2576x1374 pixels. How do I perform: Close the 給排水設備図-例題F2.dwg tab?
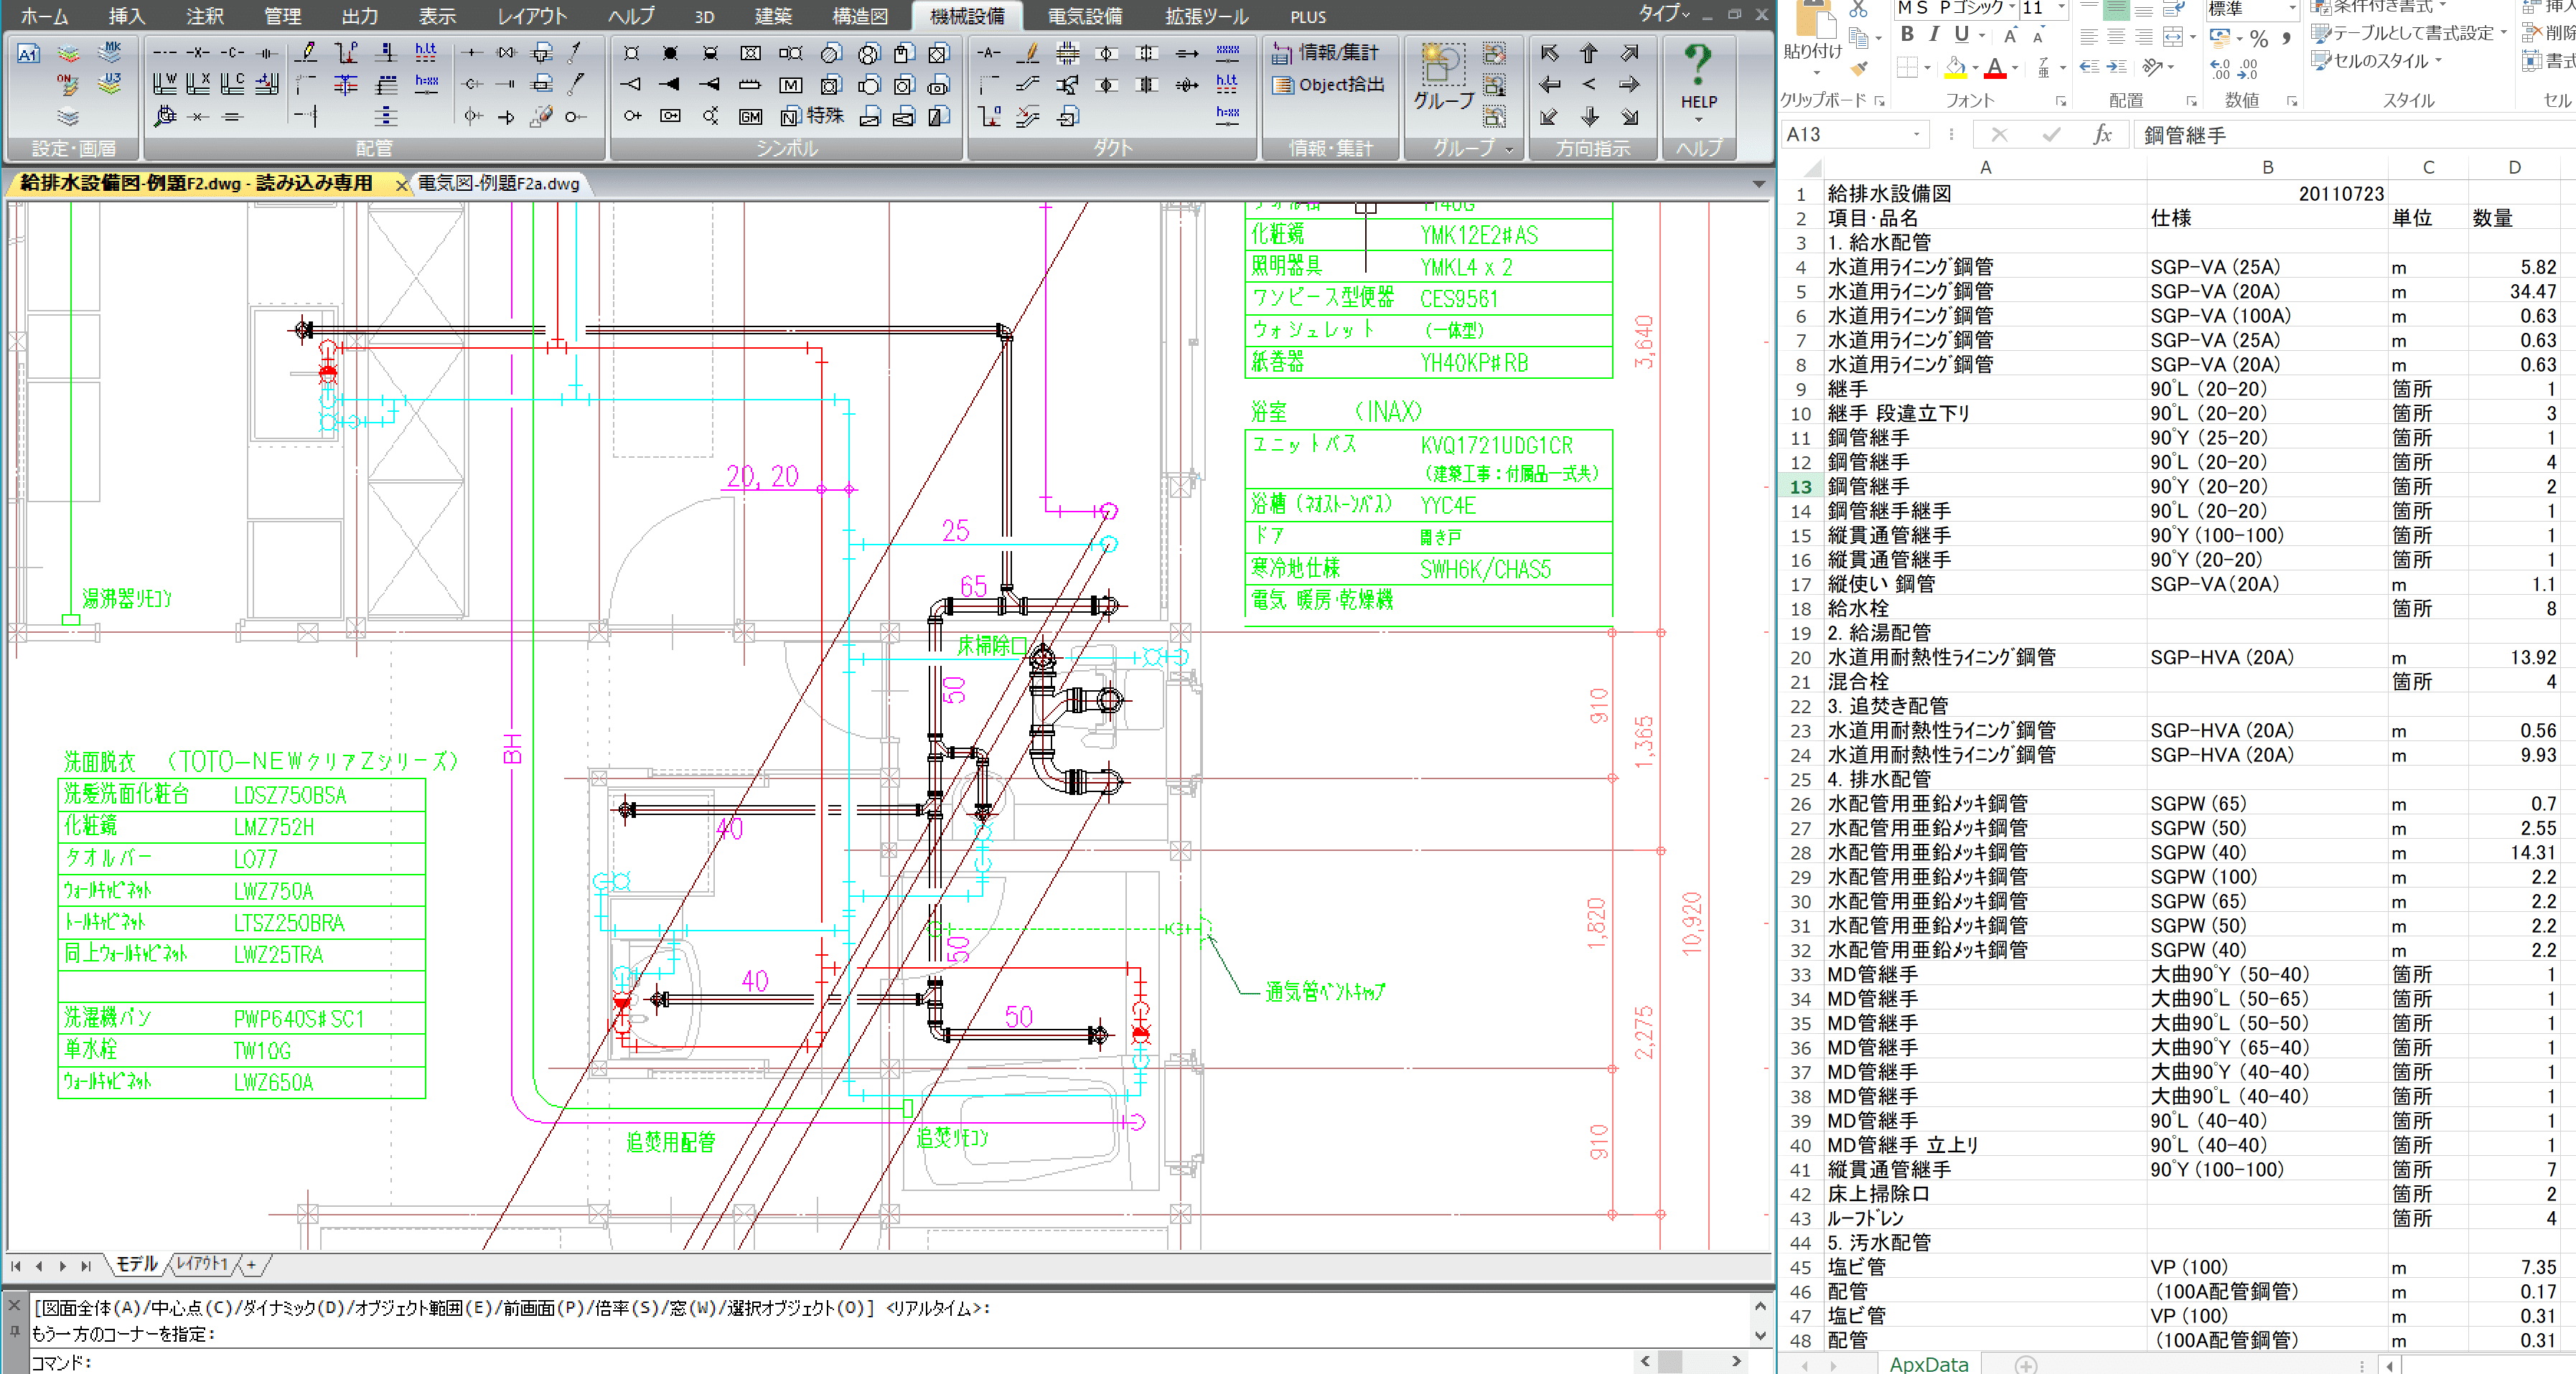coord(401,185)
